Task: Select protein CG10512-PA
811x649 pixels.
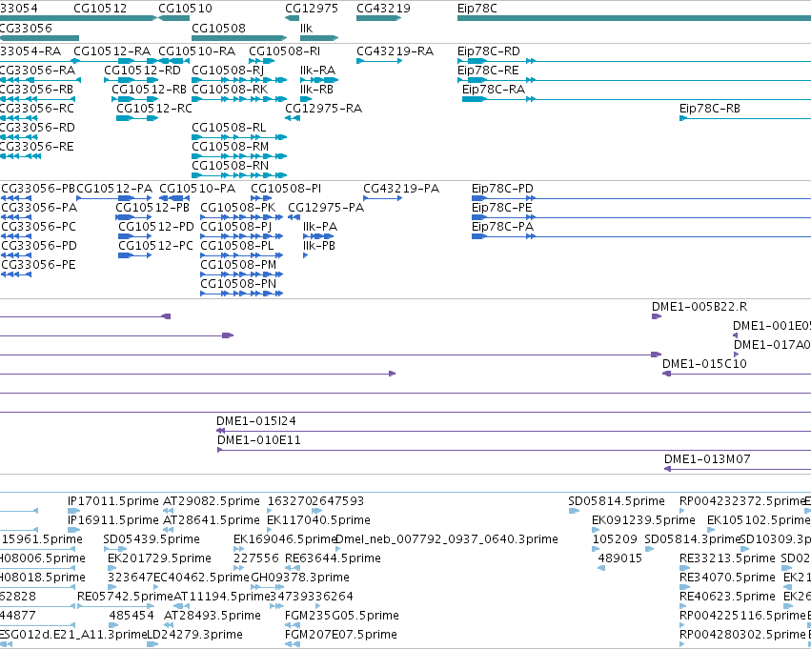Action: click(114, 189)
